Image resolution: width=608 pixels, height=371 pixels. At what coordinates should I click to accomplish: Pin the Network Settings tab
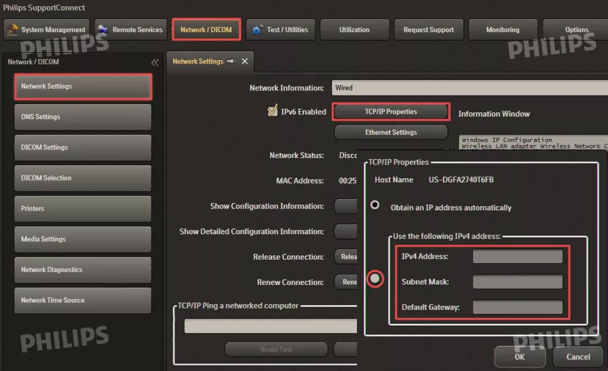point(231,61)
